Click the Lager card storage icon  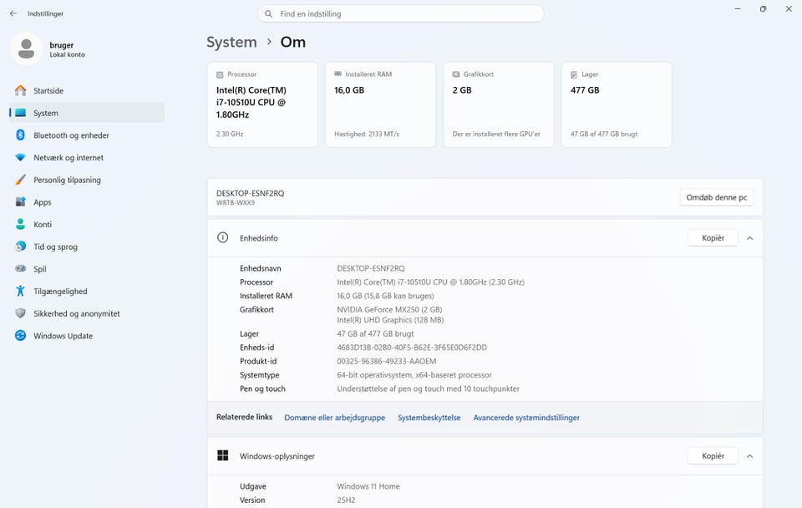[x=574, y=74]
